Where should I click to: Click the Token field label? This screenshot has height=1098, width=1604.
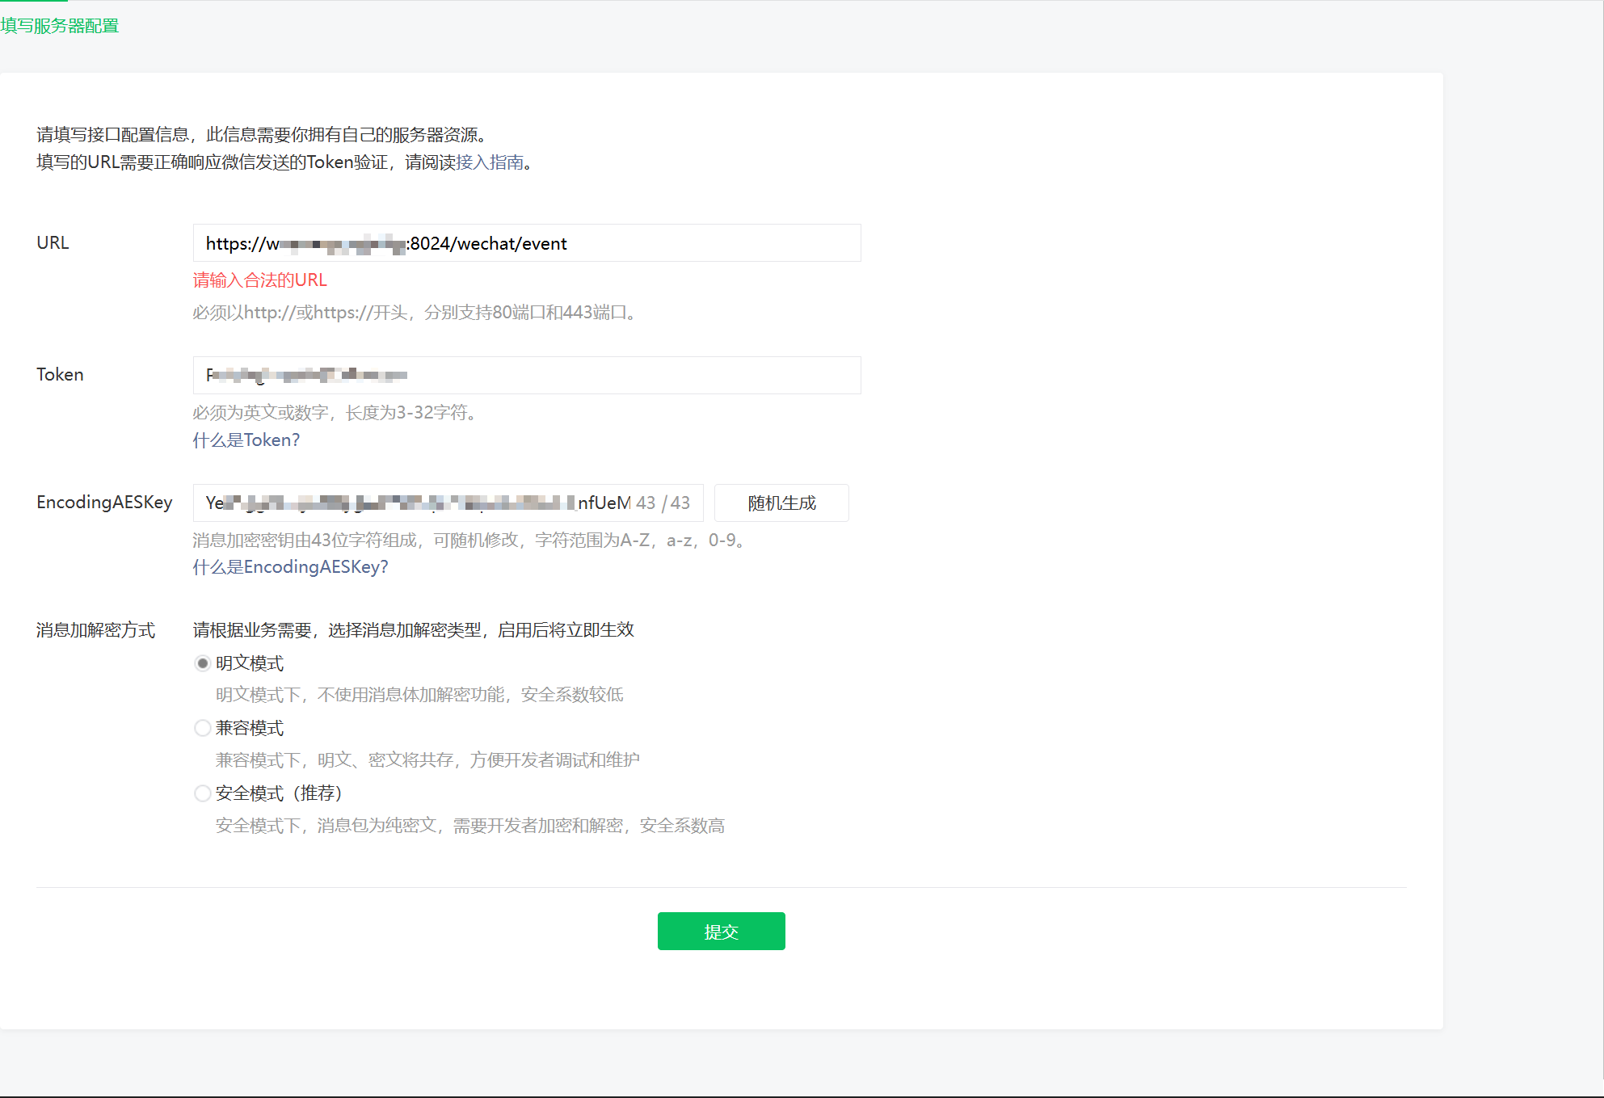[60, 375]
